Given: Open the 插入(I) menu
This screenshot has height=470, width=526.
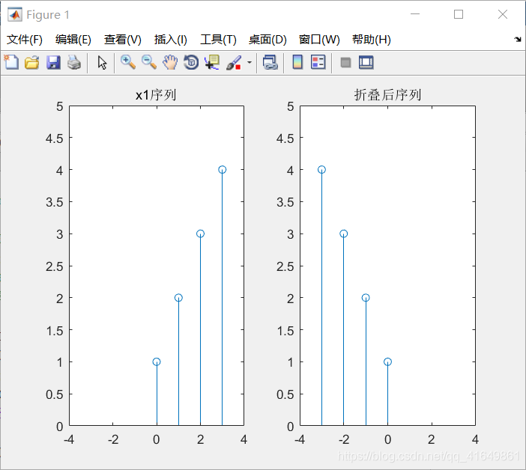Looking at the screenshot, I should click(170, 40).
